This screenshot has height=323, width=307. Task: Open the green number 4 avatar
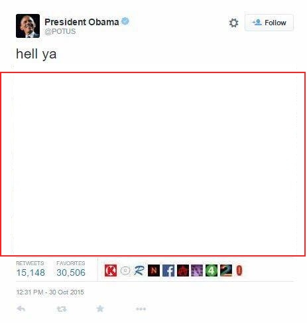pos(212,270)
